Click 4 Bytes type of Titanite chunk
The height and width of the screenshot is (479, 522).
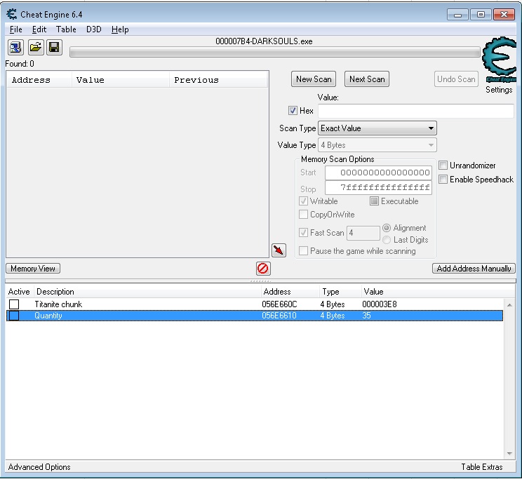click(x=333, y=304)
